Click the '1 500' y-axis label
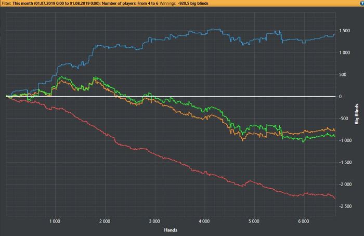Screen dimensions: 364x236 (344, 31)
